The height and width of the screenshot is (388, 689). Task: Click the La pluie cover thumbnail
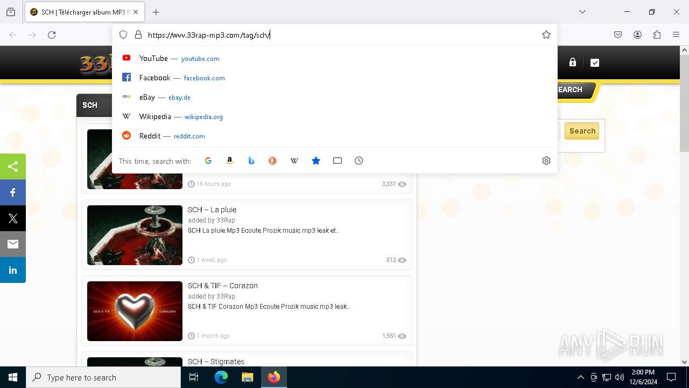135,235
